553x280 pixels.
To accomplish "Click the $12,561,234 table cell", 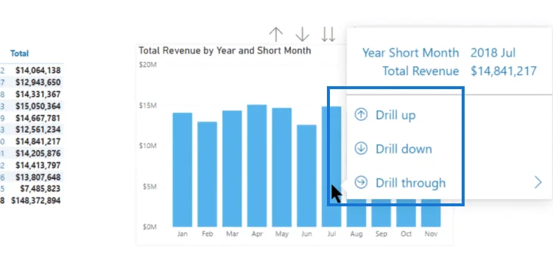I will 38,130.
